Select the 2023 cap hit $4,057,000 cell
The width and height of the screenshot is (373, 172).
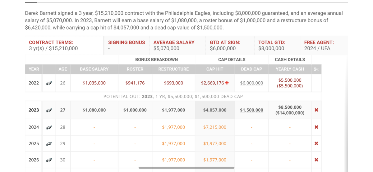coord(215,110)
